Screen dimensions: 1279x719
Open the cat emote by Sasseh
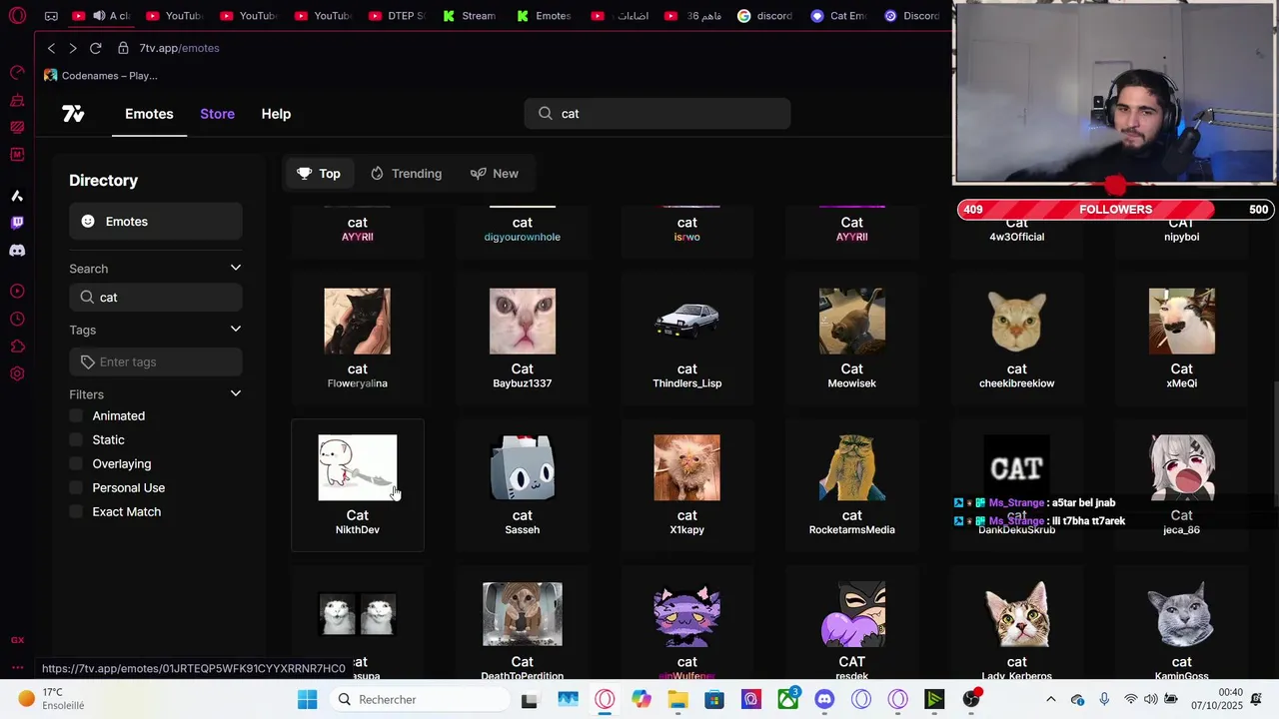[x=523, y=485]
